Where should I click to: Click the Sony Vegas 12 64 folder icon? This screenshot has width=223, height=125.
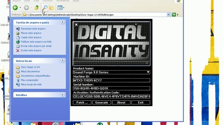point(18,67)
